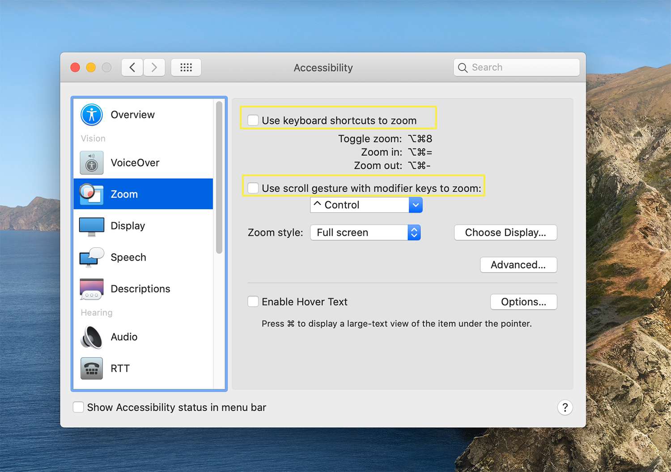This screenshot has width=671, height=472.
Task: Click the Overview accessibility icon in sidebar
Action: [x=92, y=115]
